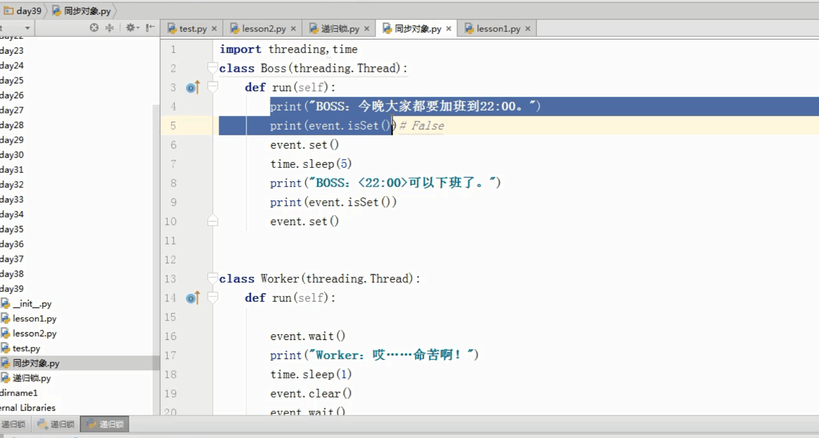Close the lesson2.py editor tab
The width and height of the screenshot is (819, 438).
coord(293,29)
